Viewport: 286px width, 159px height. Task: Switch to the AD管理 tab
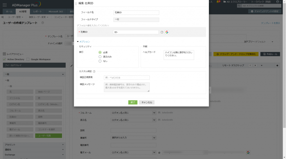(23, 11)
